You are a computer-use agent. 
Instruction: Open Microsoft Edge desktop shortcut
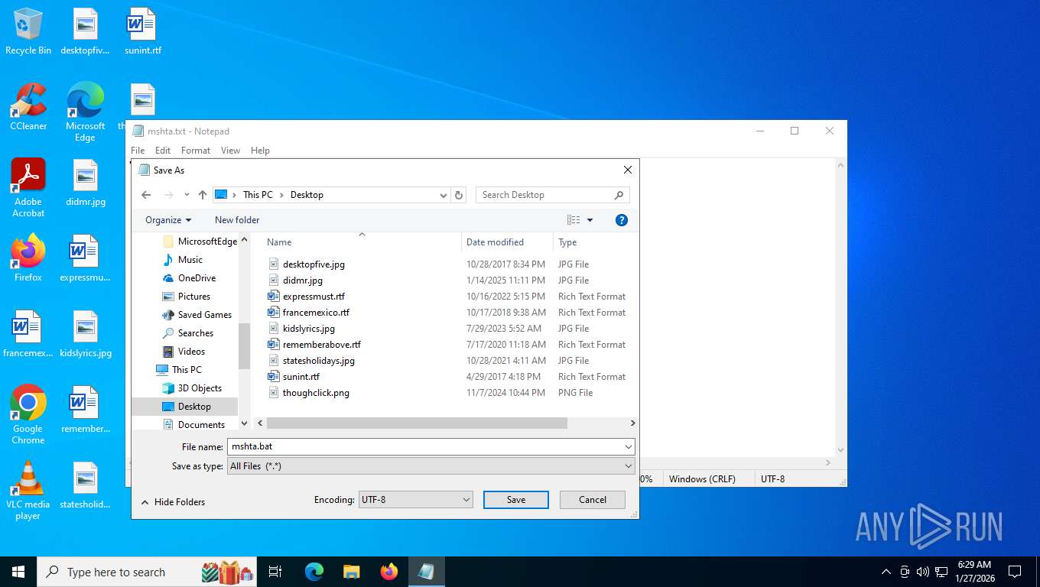(85, 112)
